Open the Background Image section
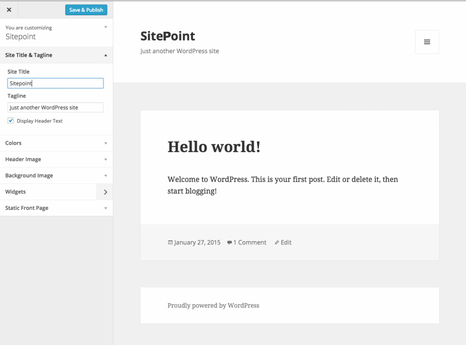The width and height of the screenshot is (466, 345). 56,176
